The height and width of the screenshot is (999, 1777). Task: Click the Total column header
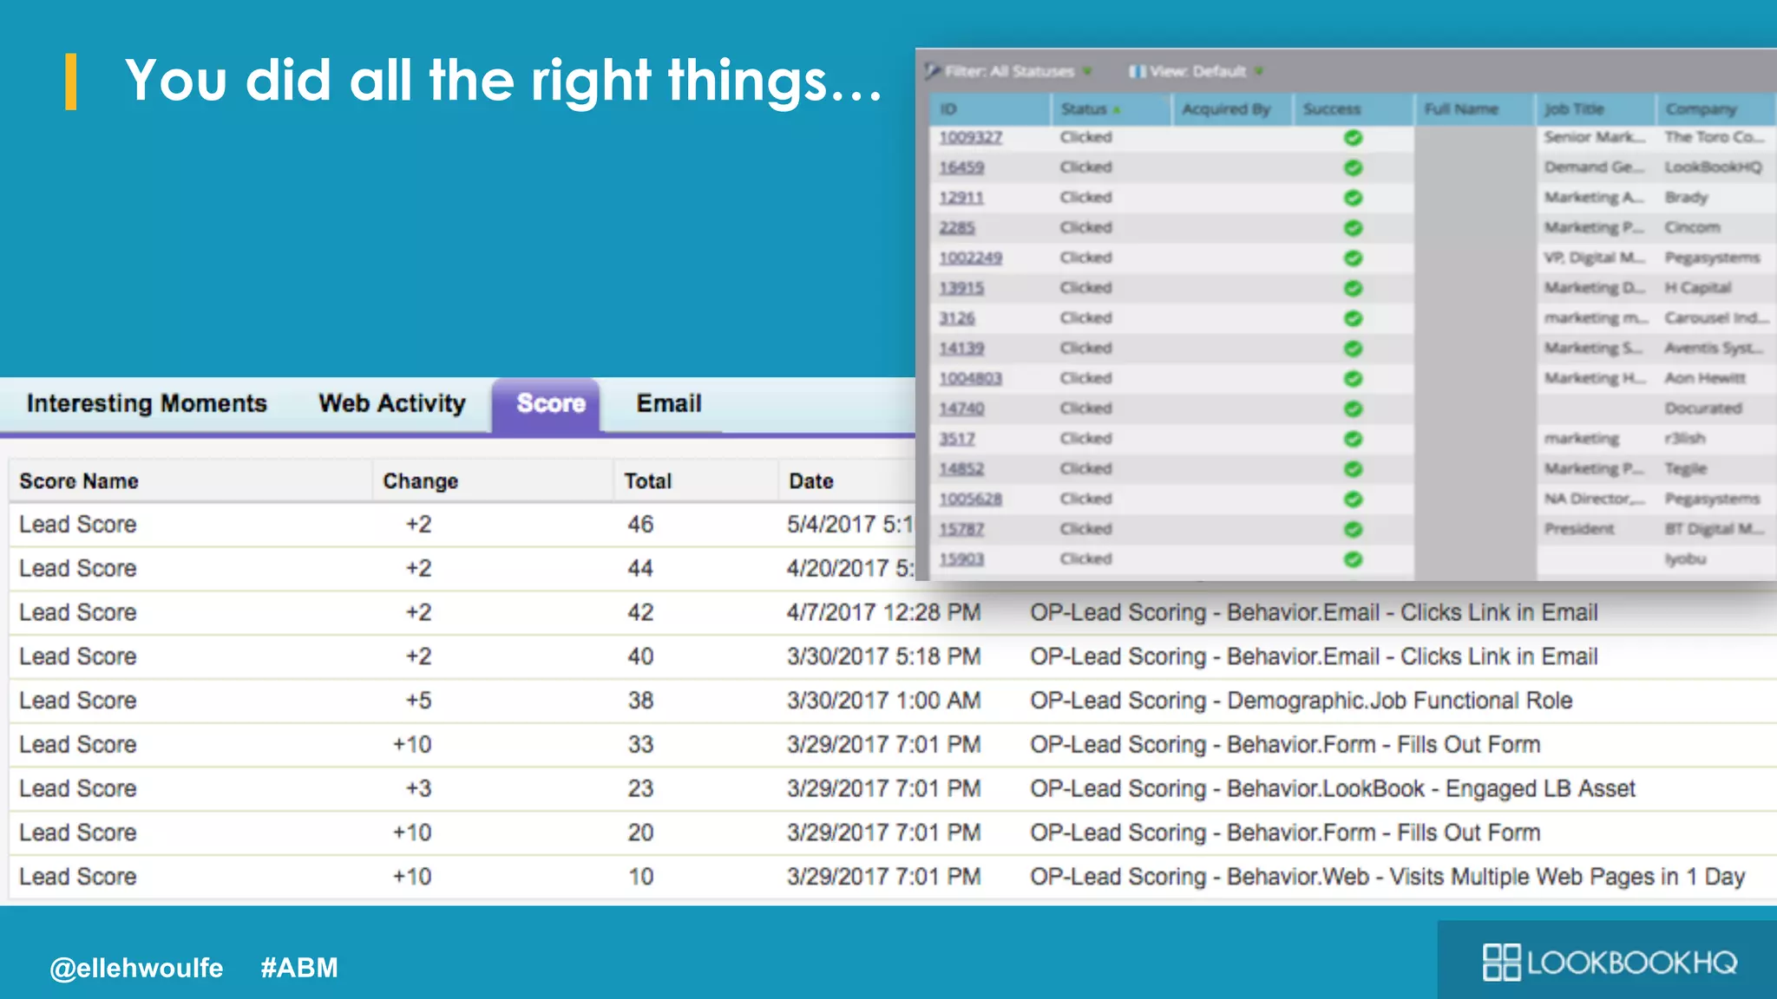[696, 481]
